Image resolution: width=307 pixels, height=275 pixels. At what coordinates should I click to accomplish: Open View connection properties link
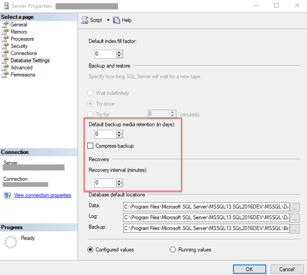tap(42, 195)
